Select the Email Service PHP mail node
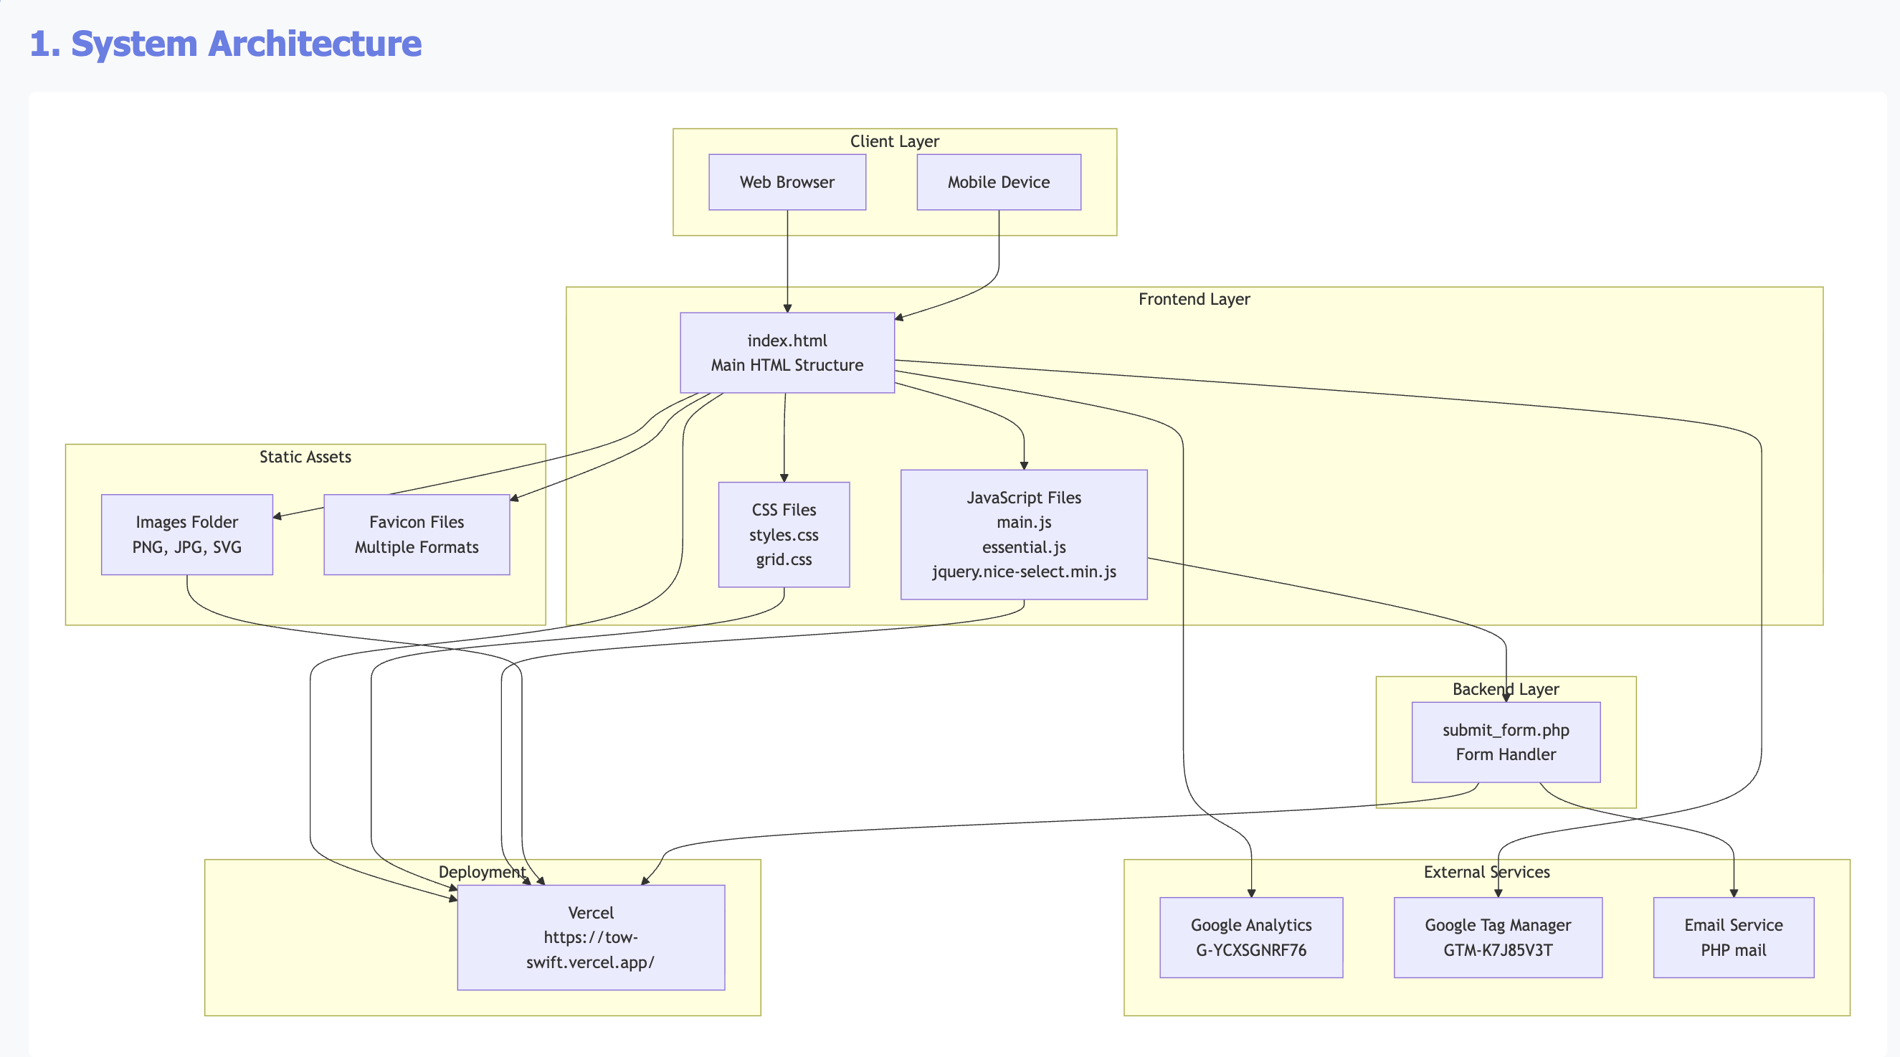Image resolution: width=1900 pixels, height=1057 pixels. [x=1732, y=937]
